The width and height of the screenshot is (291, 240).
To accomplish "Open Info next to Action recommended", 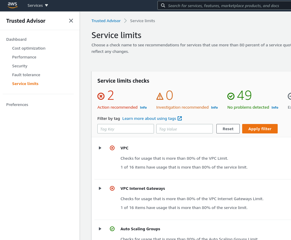I will (x=143, y=107).
